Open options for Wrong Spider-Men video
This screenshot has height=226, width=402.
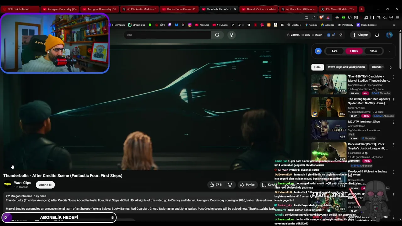(x=394, y=100)
